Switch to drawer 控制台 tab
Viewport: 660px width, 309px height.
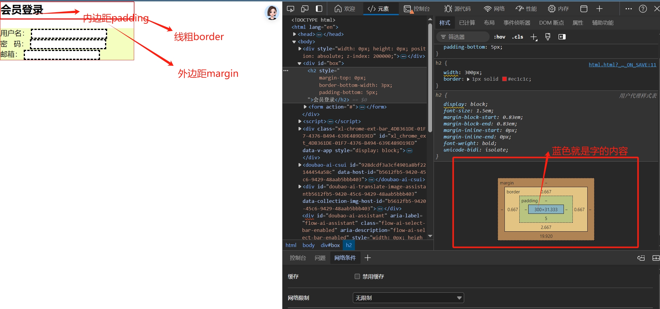tap(298, 258)
